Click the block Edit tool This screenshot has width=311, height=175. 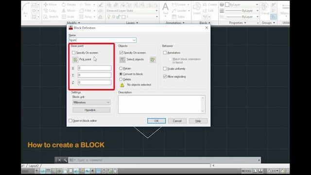(208, 11)
